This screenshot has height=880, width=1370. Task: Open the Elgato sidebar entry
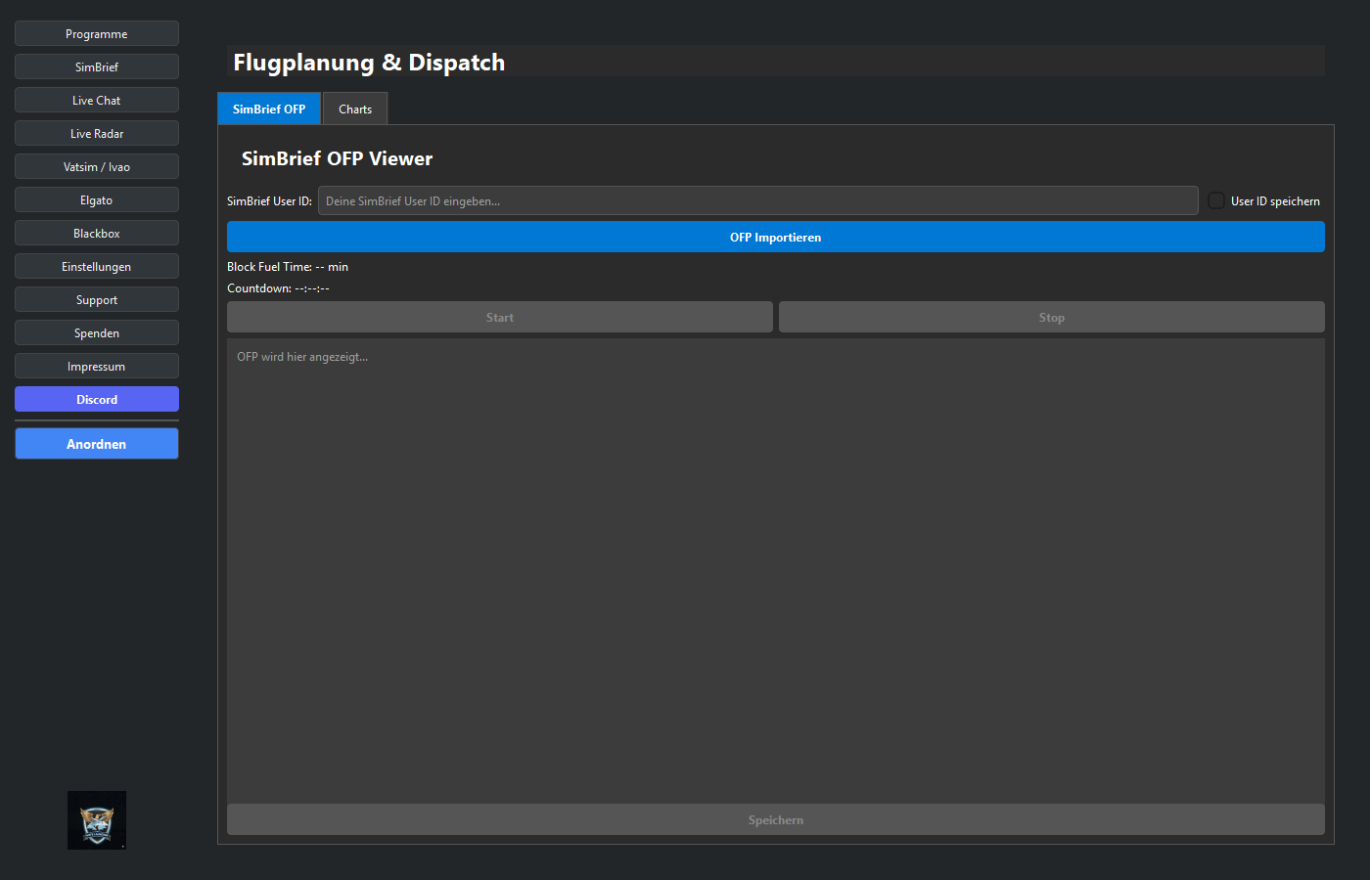click(x=97, y=200)
